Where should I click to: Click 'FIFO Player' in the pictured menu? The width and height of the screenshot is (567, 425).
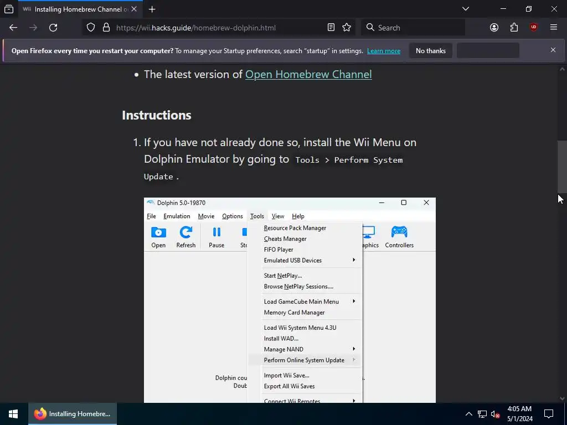click(x=279, y=250)
